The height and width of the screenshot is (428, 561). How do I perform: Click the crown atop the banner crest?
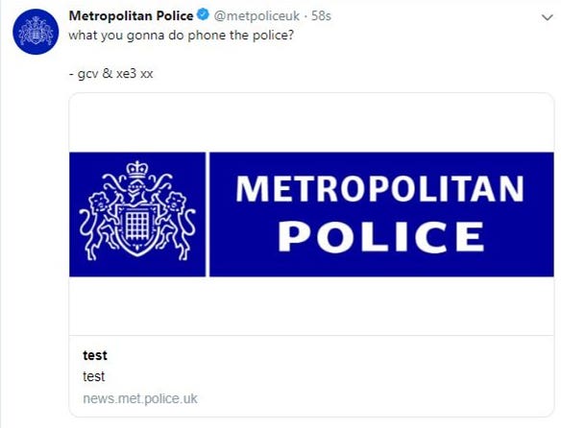pos(137,169)
